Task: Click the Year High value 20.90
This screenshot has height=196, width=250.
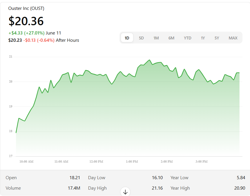Action: (x=240, y=188)
